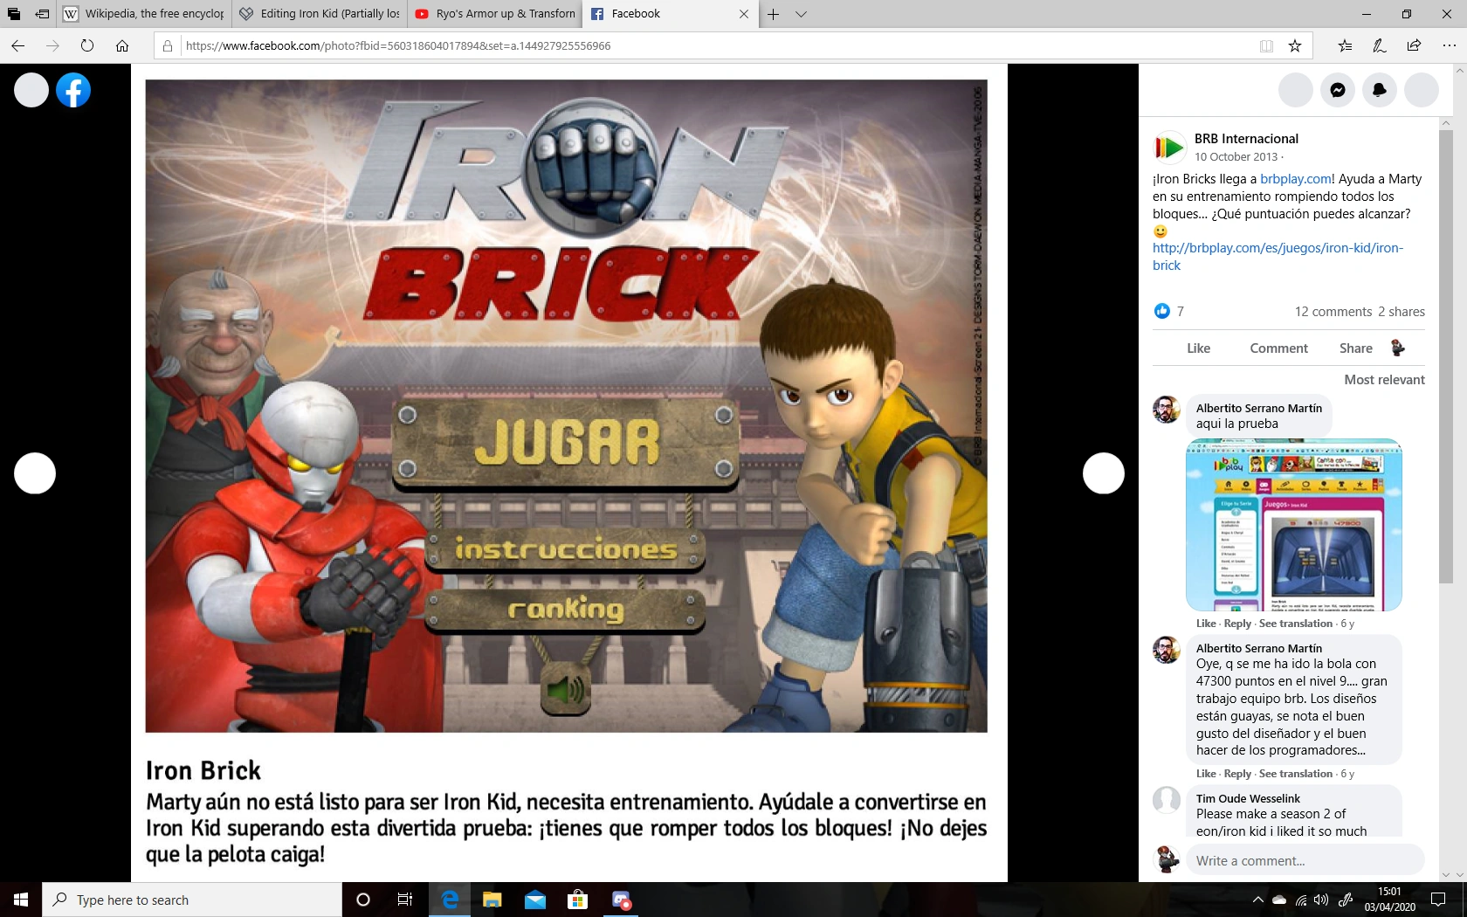The image size is (1467, 917).
Task: Click the comments panel scrollbar thumb
Action: click(x=1446, y=357)
